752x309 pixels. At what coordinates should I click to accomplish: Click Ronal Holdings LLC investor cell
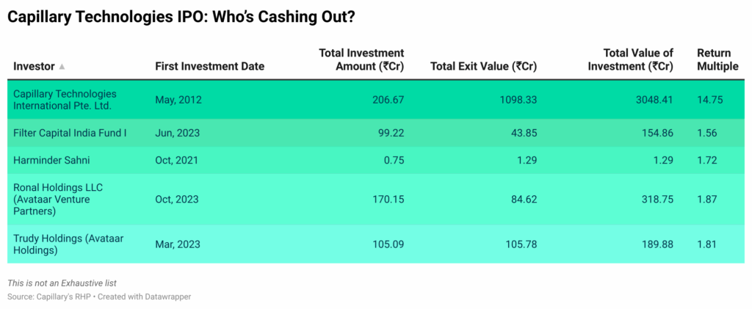(59, 199)
